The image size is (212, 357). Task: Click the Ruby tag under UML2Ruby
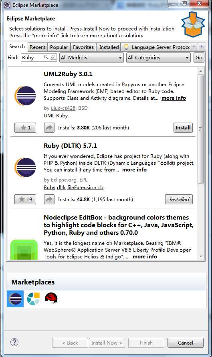pos(62,116)
